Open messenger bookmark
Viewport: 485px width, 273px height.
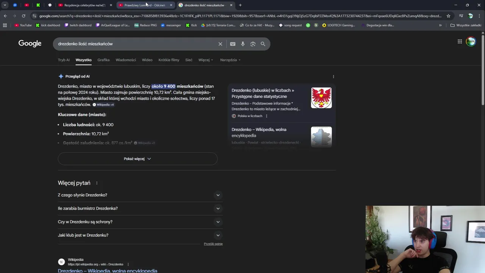coord(171,25)
